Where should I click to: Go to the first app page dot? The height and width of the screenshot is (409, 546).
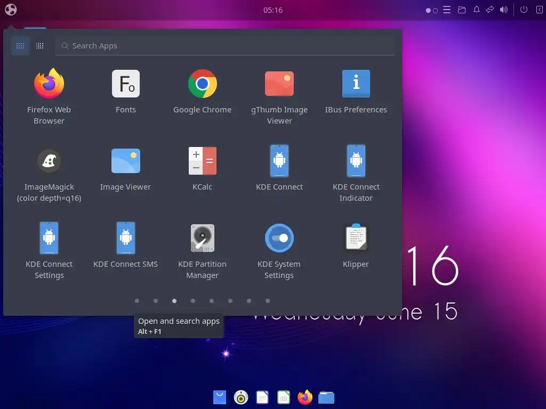(137, 301)
